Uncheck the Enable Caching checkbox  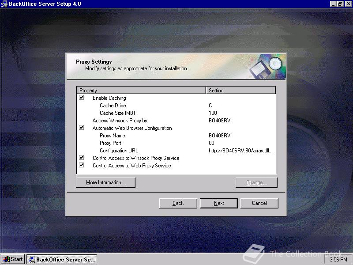tap(82, 98)
